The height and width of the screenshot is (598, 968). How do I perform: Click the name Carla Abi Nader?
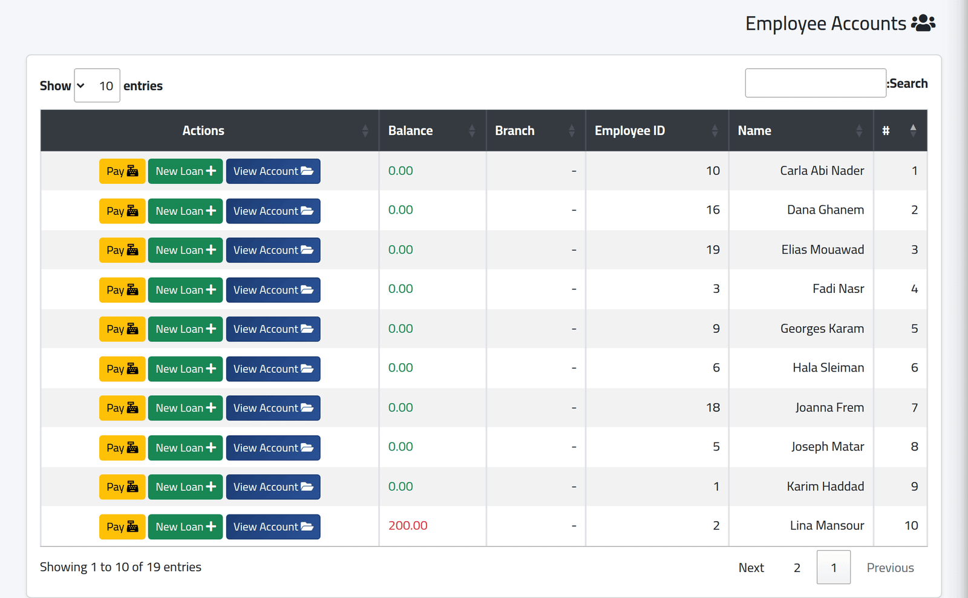pos(822,171)
